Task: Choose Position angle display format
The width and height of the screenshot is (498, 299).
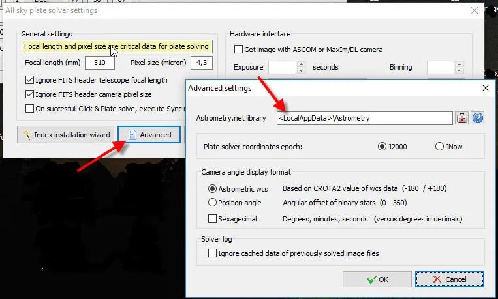Action: [x=213, y=204]
